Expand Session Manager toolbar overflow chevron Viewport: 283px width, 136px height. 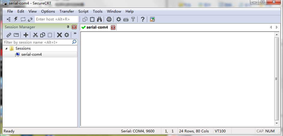pos(75,33)
